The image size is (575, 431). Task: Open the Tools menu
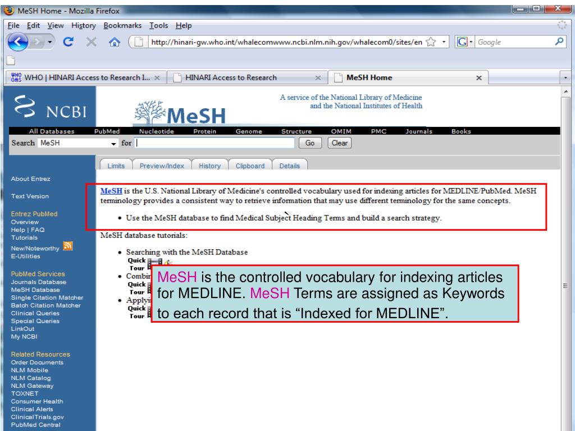point(158,25)
